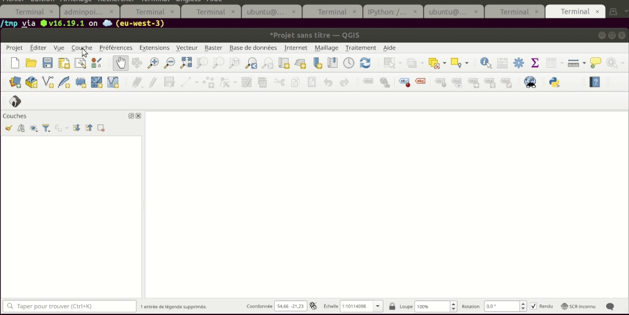Open the log messages bubble icon
629x315 pixels.
(610, 306)
